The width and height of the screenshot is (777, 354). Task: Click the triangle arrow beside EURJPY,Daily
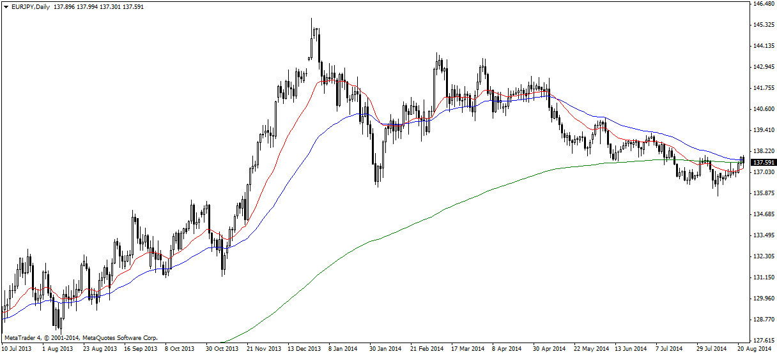(x=6, y=6)
